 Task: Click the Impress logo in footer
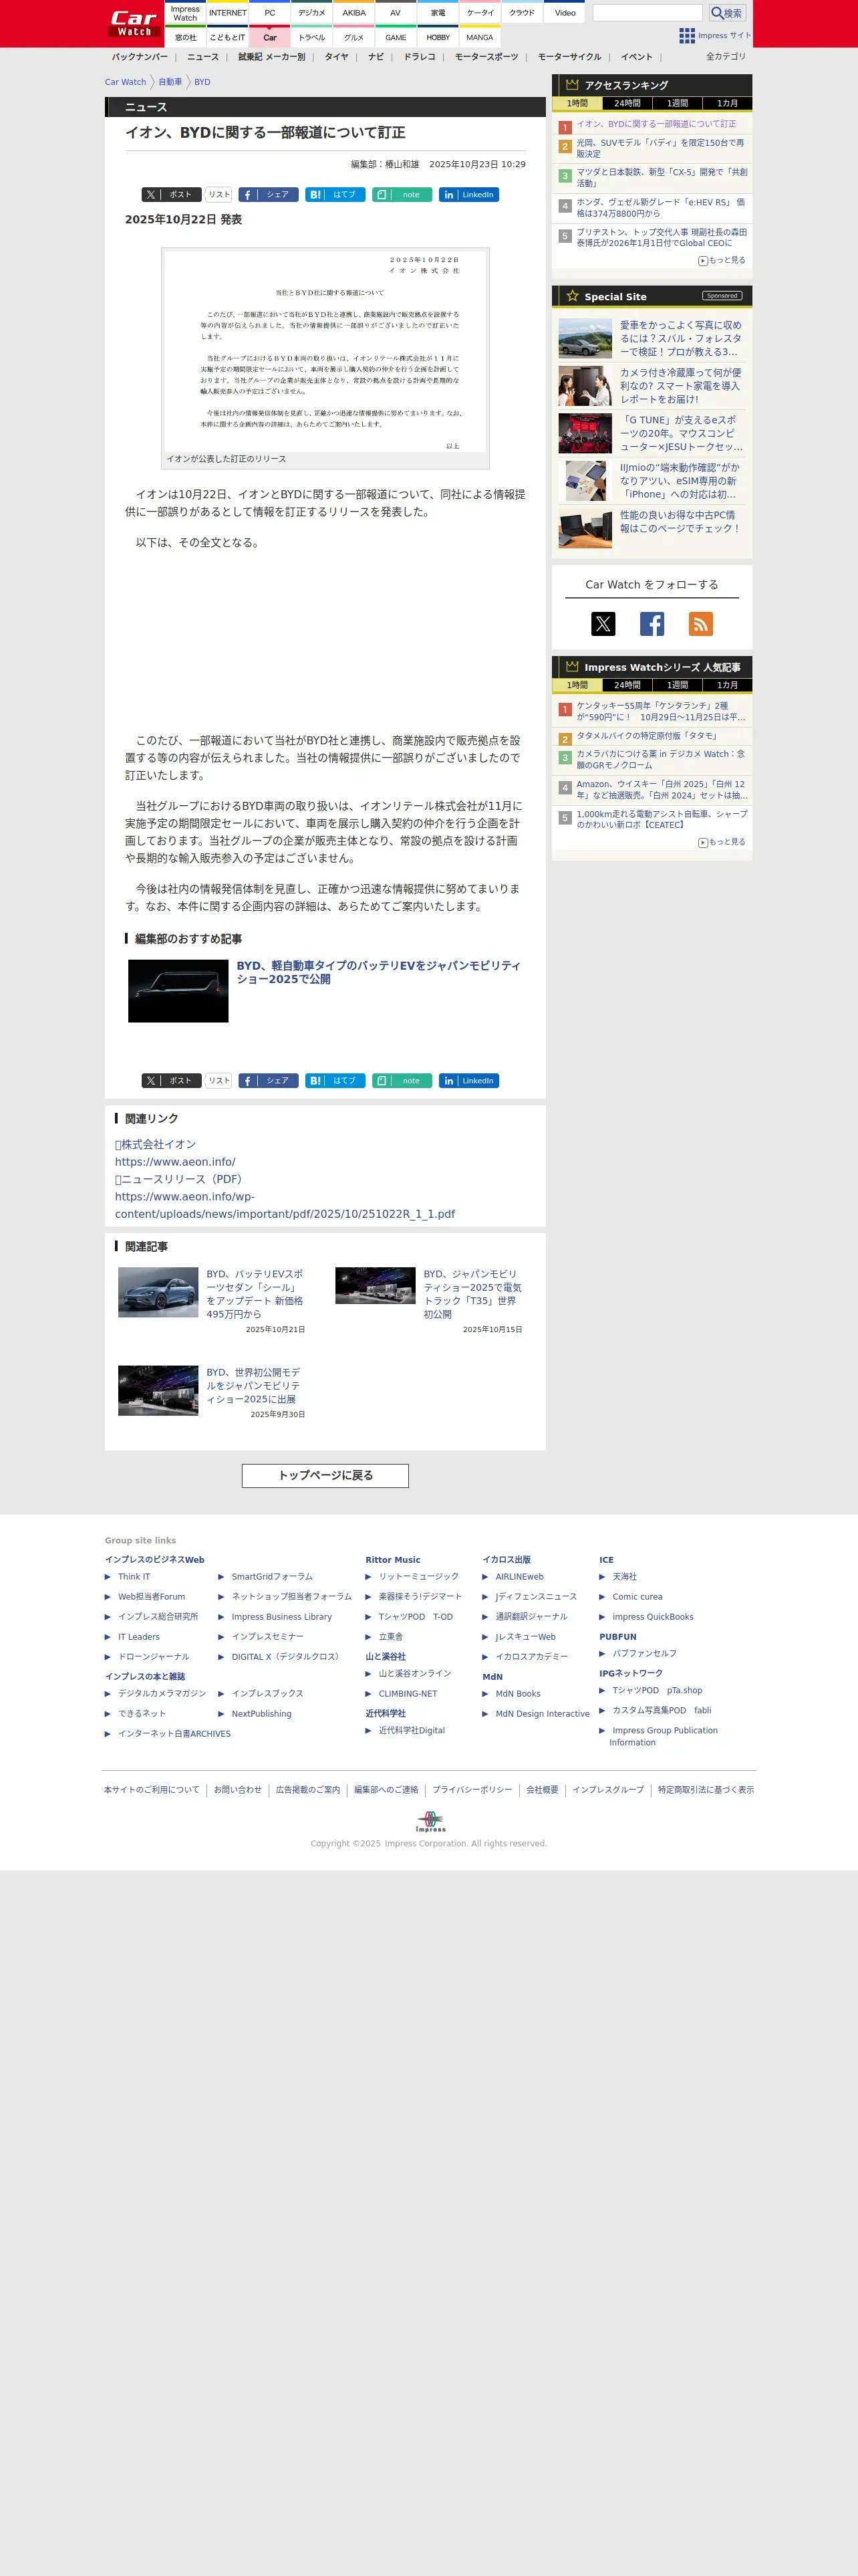[430, 1821]
